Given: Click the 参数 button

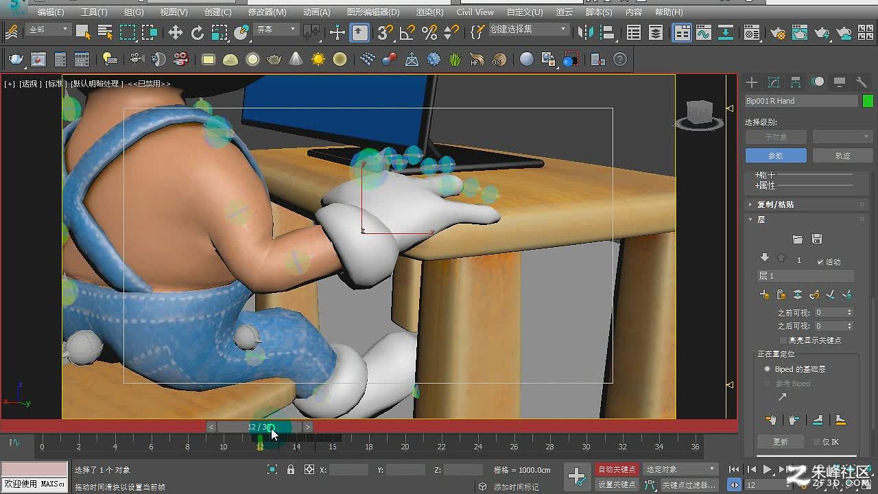Looking at the screenshot, I should (776, 156).
